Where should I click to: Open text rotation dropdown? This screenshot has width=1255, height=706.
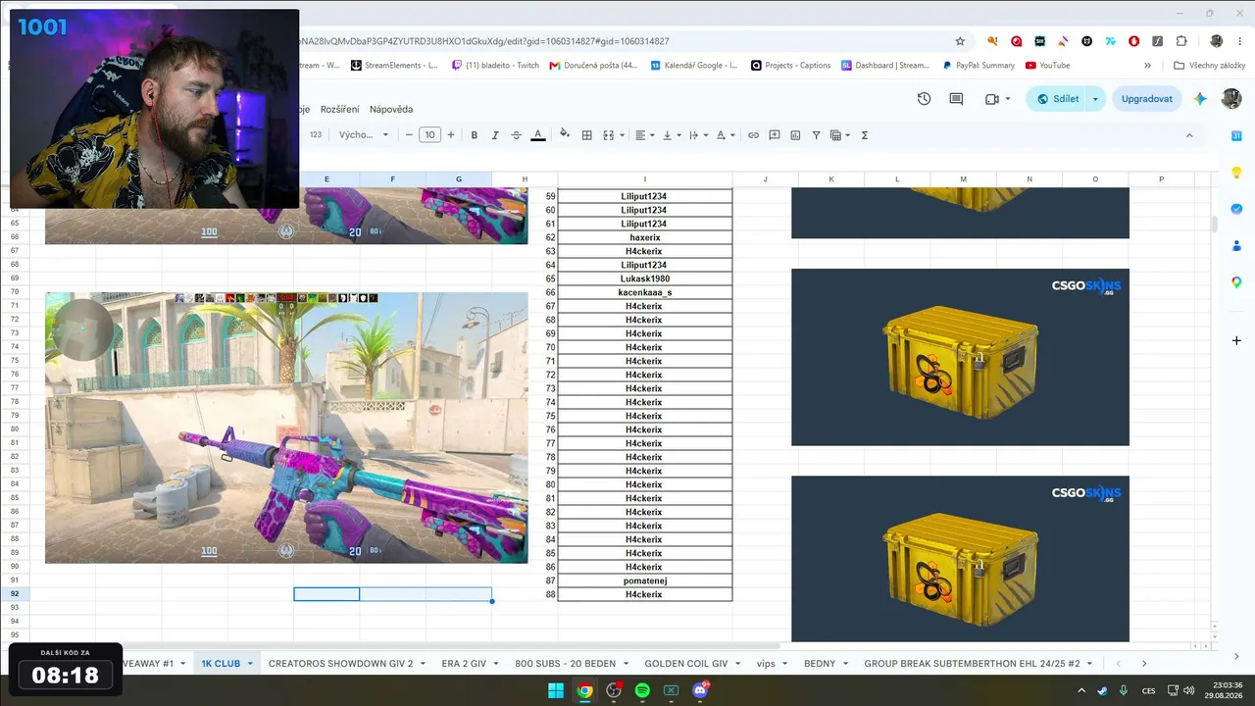[725, 135]
